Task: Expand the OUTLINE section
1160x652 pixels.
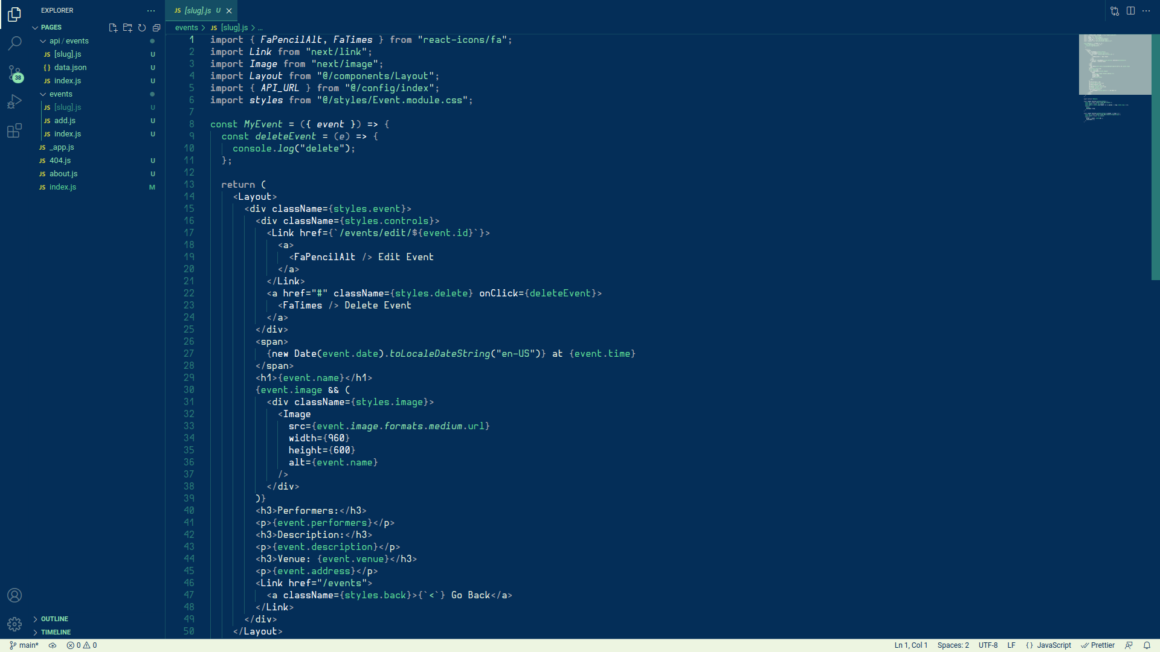Action: [x=54, y=619]
